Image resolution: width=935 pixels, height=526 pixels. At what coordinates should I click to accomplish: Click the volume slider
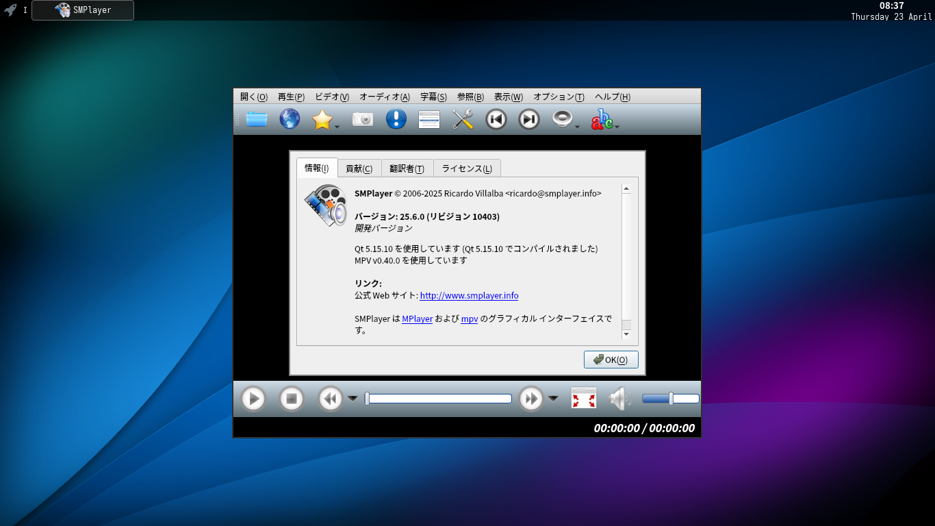click(671, 399)
